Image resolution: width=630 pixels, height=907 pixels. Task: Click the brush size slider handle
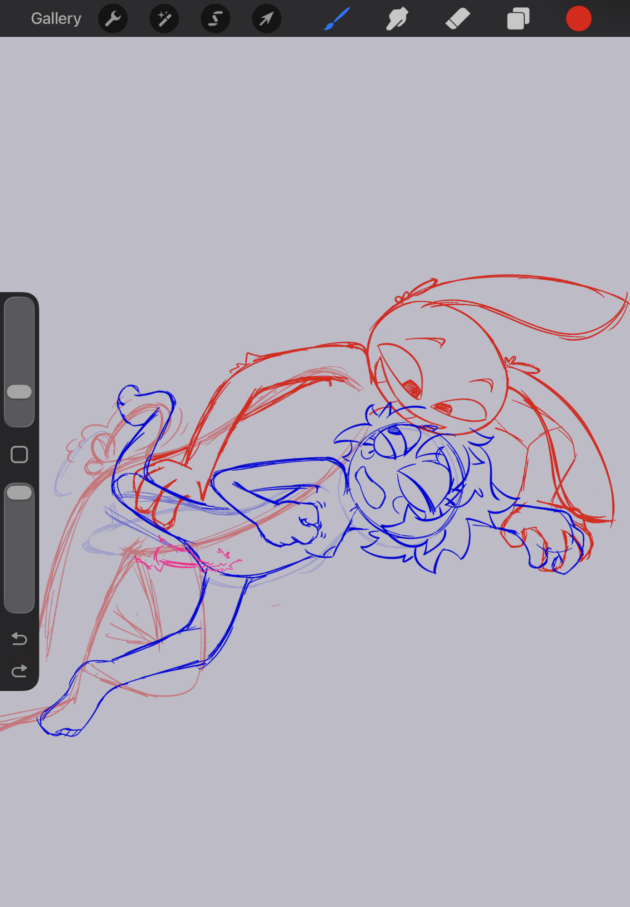tap(20, 392)
